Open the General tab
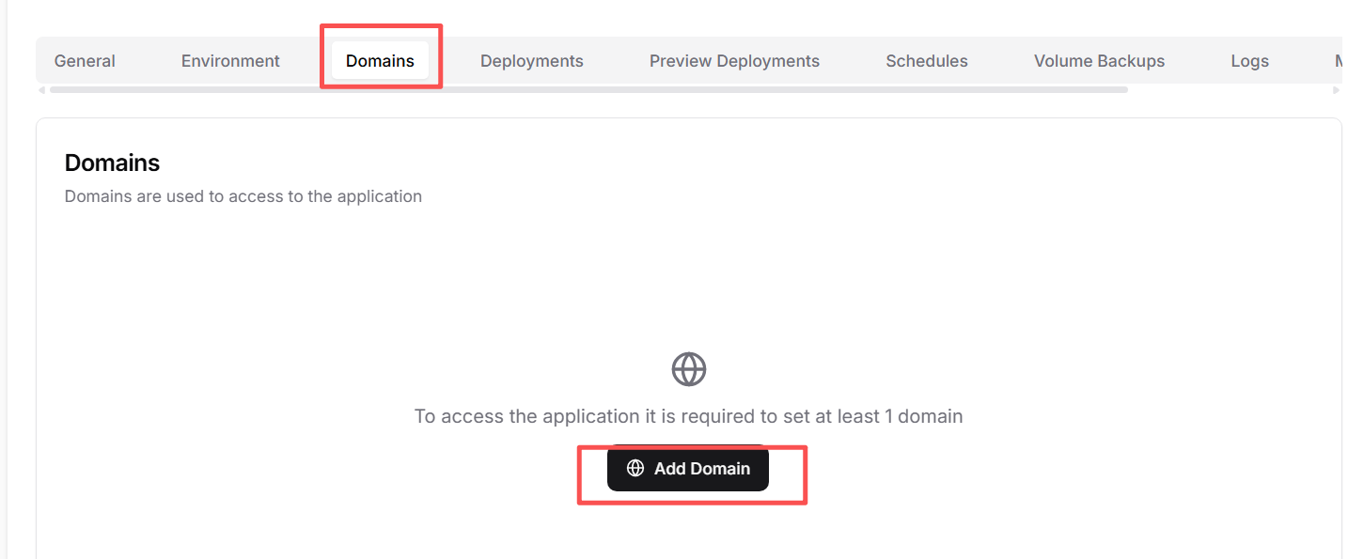 click(85, 61)
